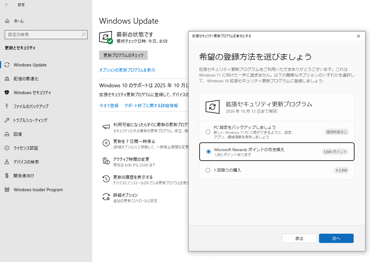Click the 戻る button in dialog
The height and width of the screenshot is (262, 377).
pos(299,238)
